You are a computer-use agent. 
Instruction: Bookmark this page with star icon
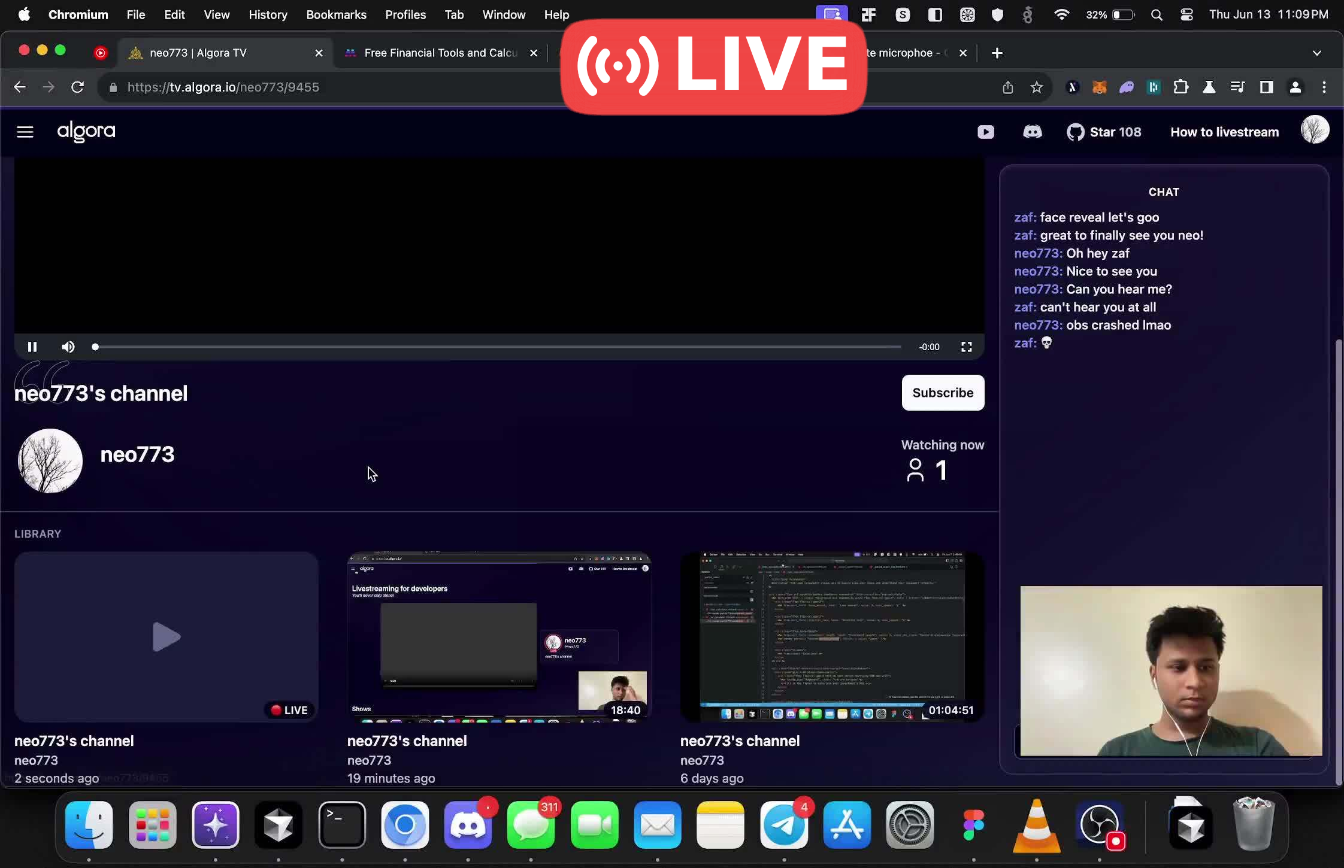click(1036, 87)
